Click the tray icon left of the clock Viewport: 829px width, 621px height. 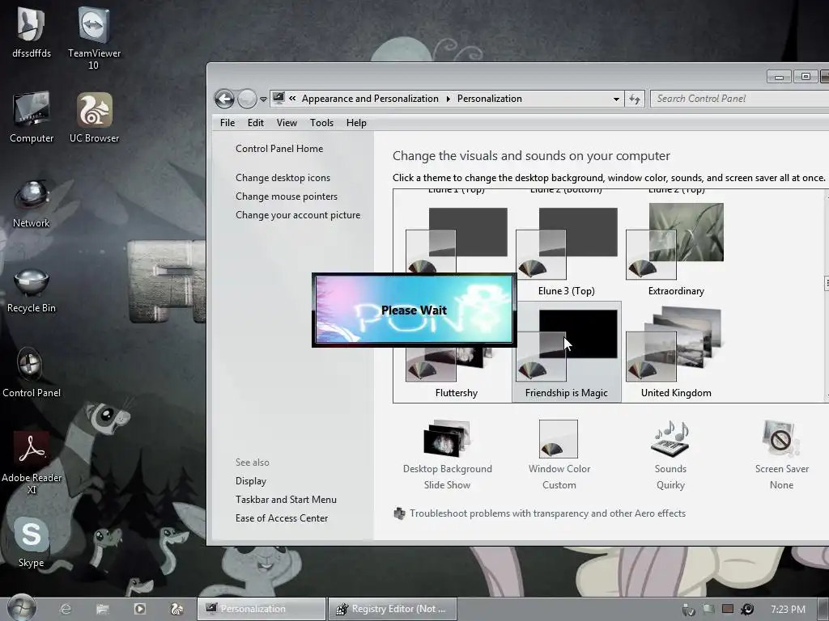[747, 610]
